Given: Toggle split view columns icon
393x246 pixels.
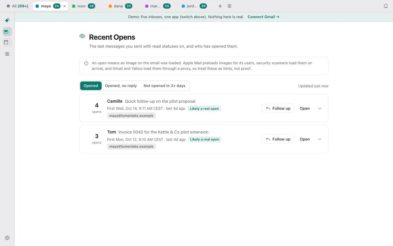Looking at the screenshot, I should coord(229,6).
